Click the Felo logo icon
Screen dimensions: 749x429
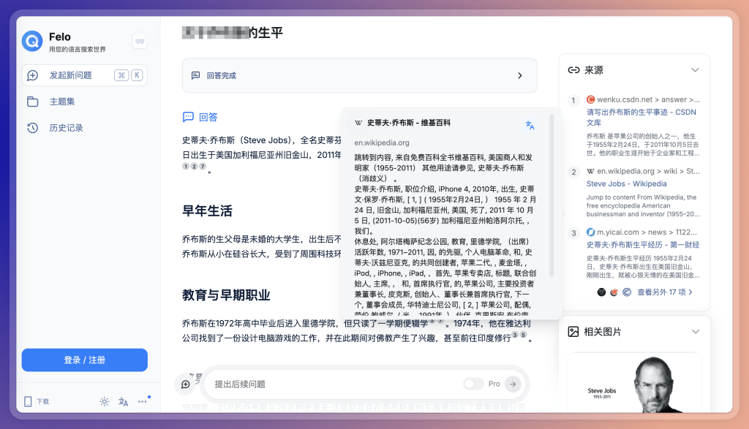point(32,42)
